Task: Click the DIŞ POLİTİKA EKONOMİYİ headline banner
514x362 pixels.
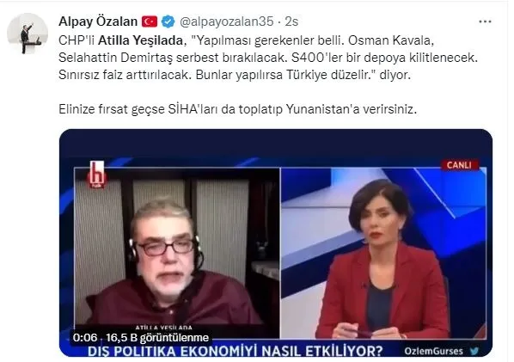Action: click(235, 351)
